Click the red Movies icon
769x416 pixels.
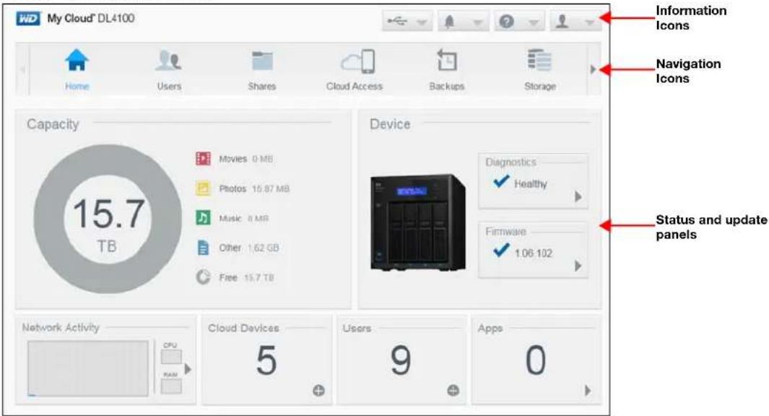203,158
